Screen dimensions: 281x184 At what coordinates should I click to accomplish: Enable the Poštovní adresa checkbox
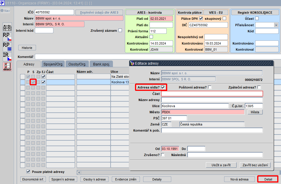point(210,87)
